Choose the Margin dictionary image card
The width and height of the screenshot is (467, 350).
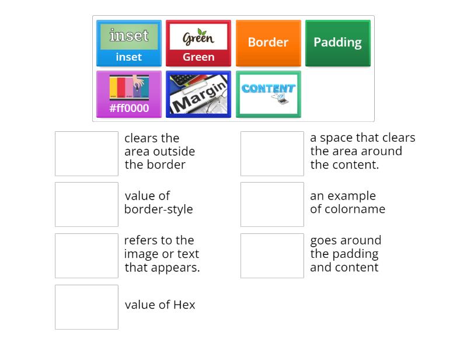point(198,93)
